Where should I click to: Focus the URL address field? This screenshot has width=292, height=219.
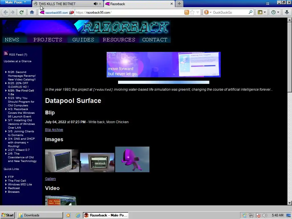coord(129,13)
